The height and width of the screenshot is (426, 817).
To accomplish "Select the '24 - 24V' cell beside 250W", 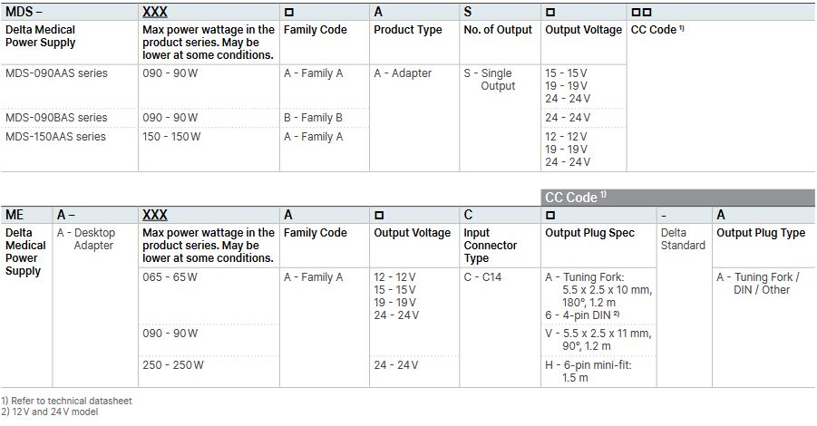I will [x=396, y=365].
